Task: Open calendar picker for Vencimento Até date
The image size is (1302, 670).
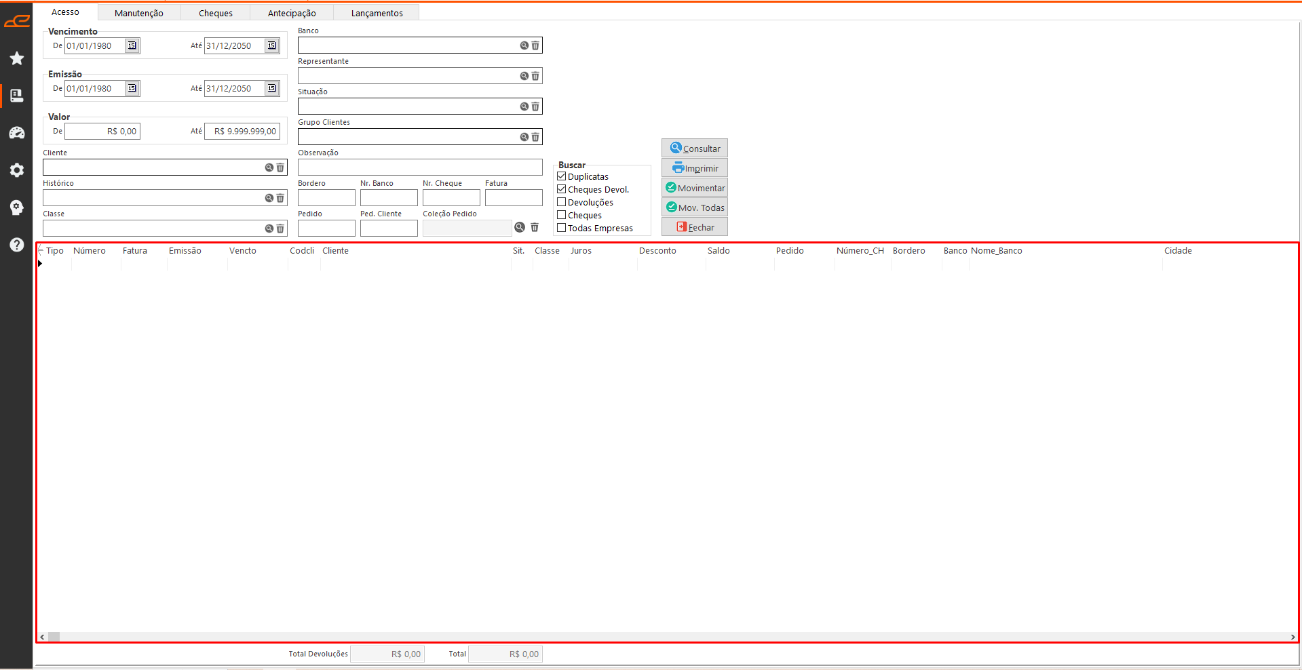Action: click(x=272, y=45)
